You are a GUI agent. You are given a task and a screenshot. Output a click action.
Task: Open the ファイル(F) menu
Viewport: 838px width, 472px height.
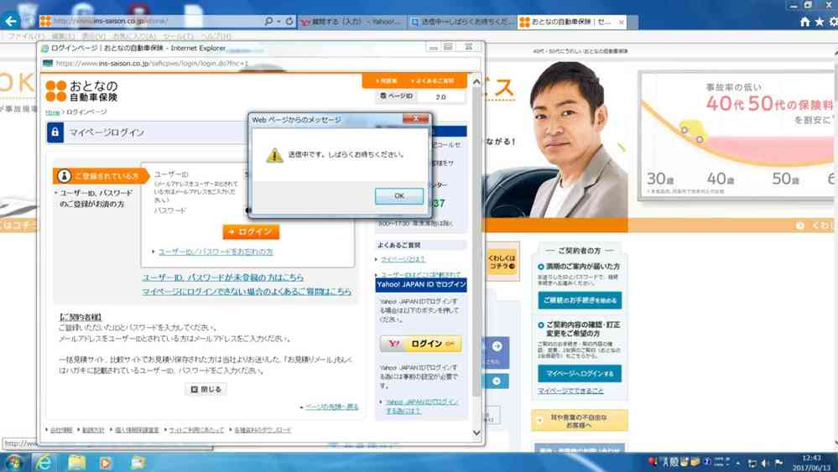click(26, 36)
